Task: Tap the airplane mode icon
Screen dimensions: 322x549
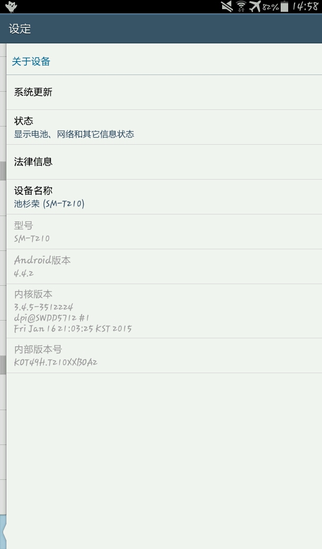Action: [255, 6]
